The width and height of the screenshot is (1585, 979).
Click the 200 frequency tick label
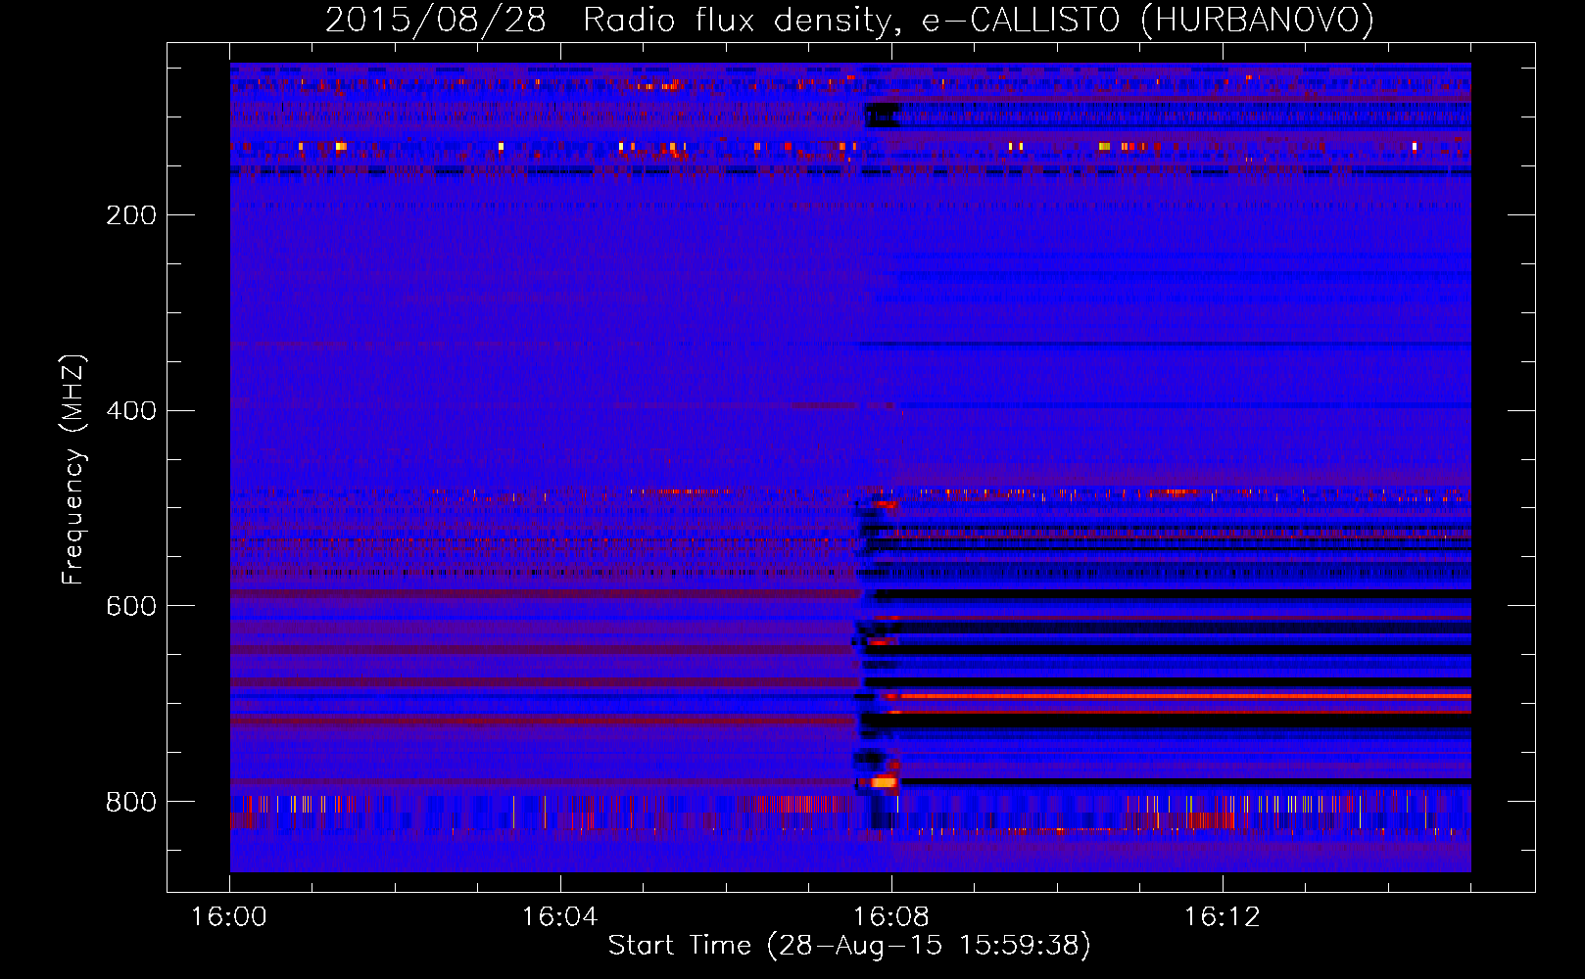click(x=131, y=215)
